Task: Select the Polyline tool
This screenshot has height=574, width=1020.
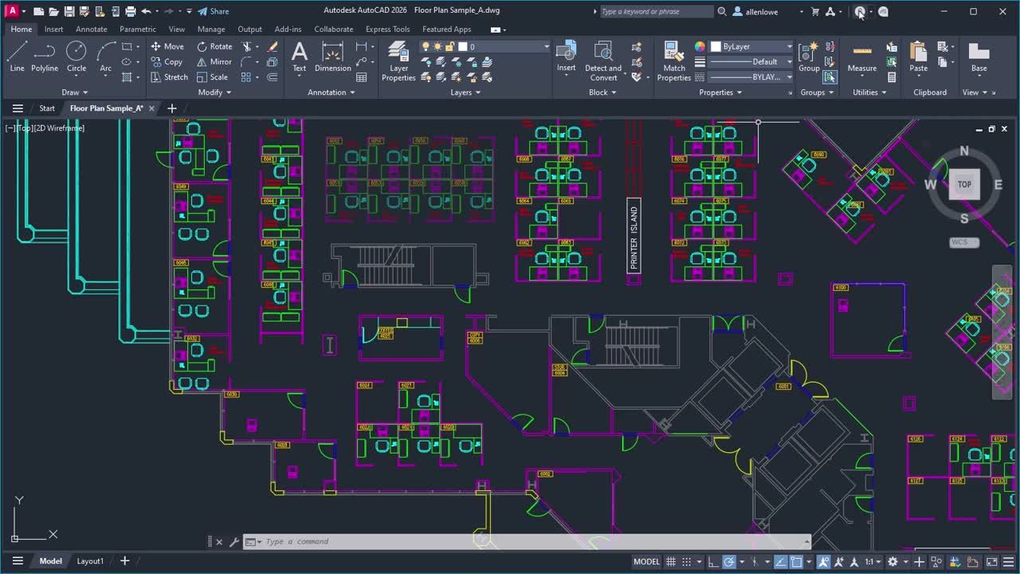Action: point(44,56)
